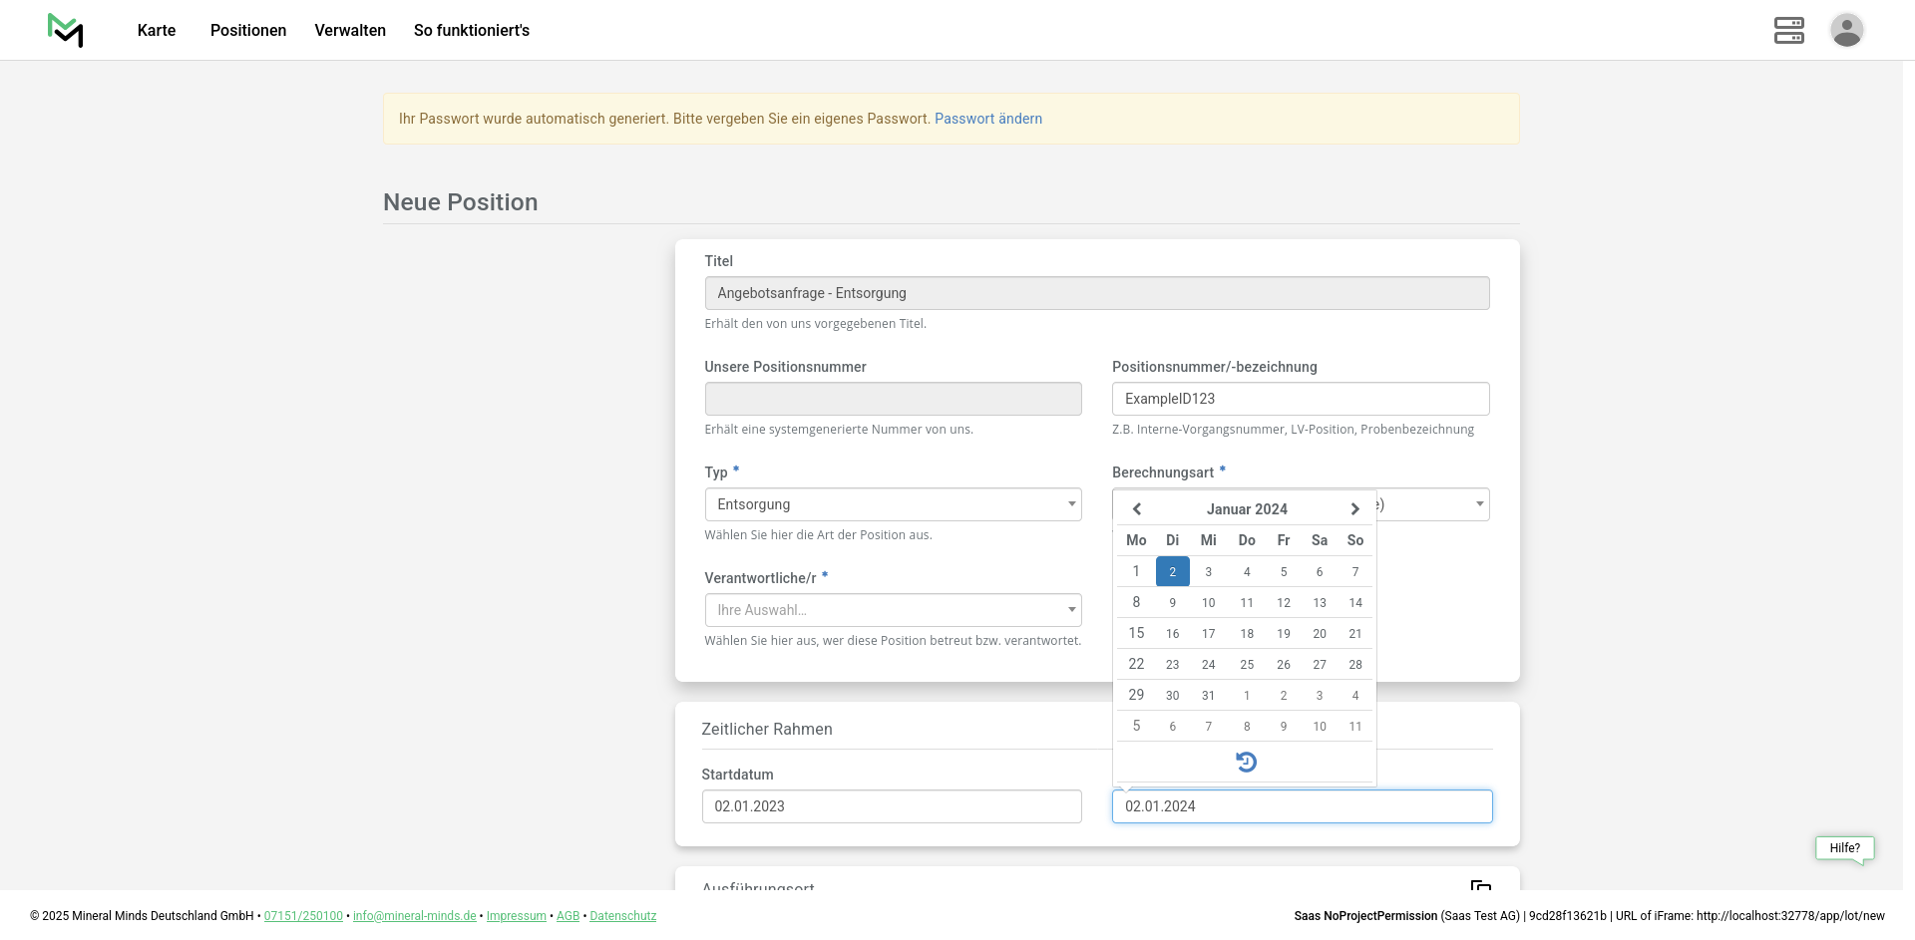Open the Karte menu item
Image resolution: width=1915 pixels, height=940 pixels.
(157, 31)
